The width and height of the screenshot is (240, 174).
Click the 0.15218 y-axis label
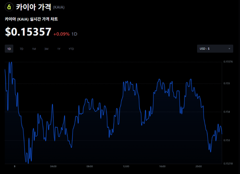click(228, 164)
